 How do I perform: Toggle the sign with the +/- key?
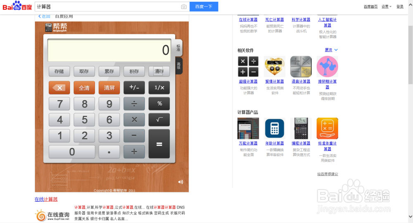click(x=134, y=87)
